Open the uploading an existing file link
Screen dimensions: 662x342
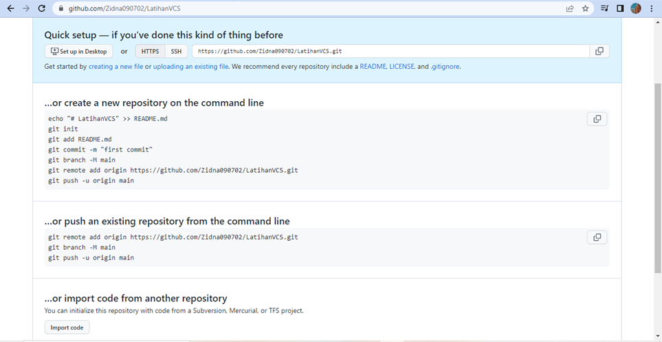click(x=191, y=66)
